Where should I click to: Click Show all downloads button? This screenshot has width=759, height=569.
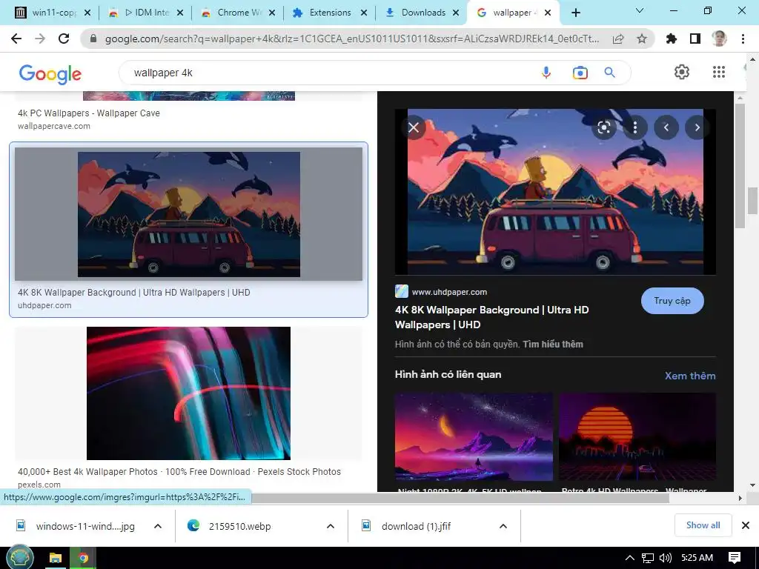coord(703,525)
